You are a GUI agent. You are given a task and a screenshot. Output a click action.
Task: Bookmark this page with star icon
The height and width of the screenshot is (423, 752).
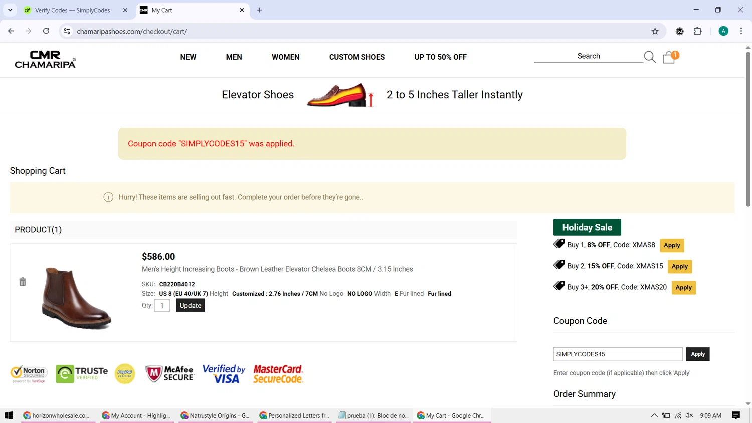[x=655, y=31]
